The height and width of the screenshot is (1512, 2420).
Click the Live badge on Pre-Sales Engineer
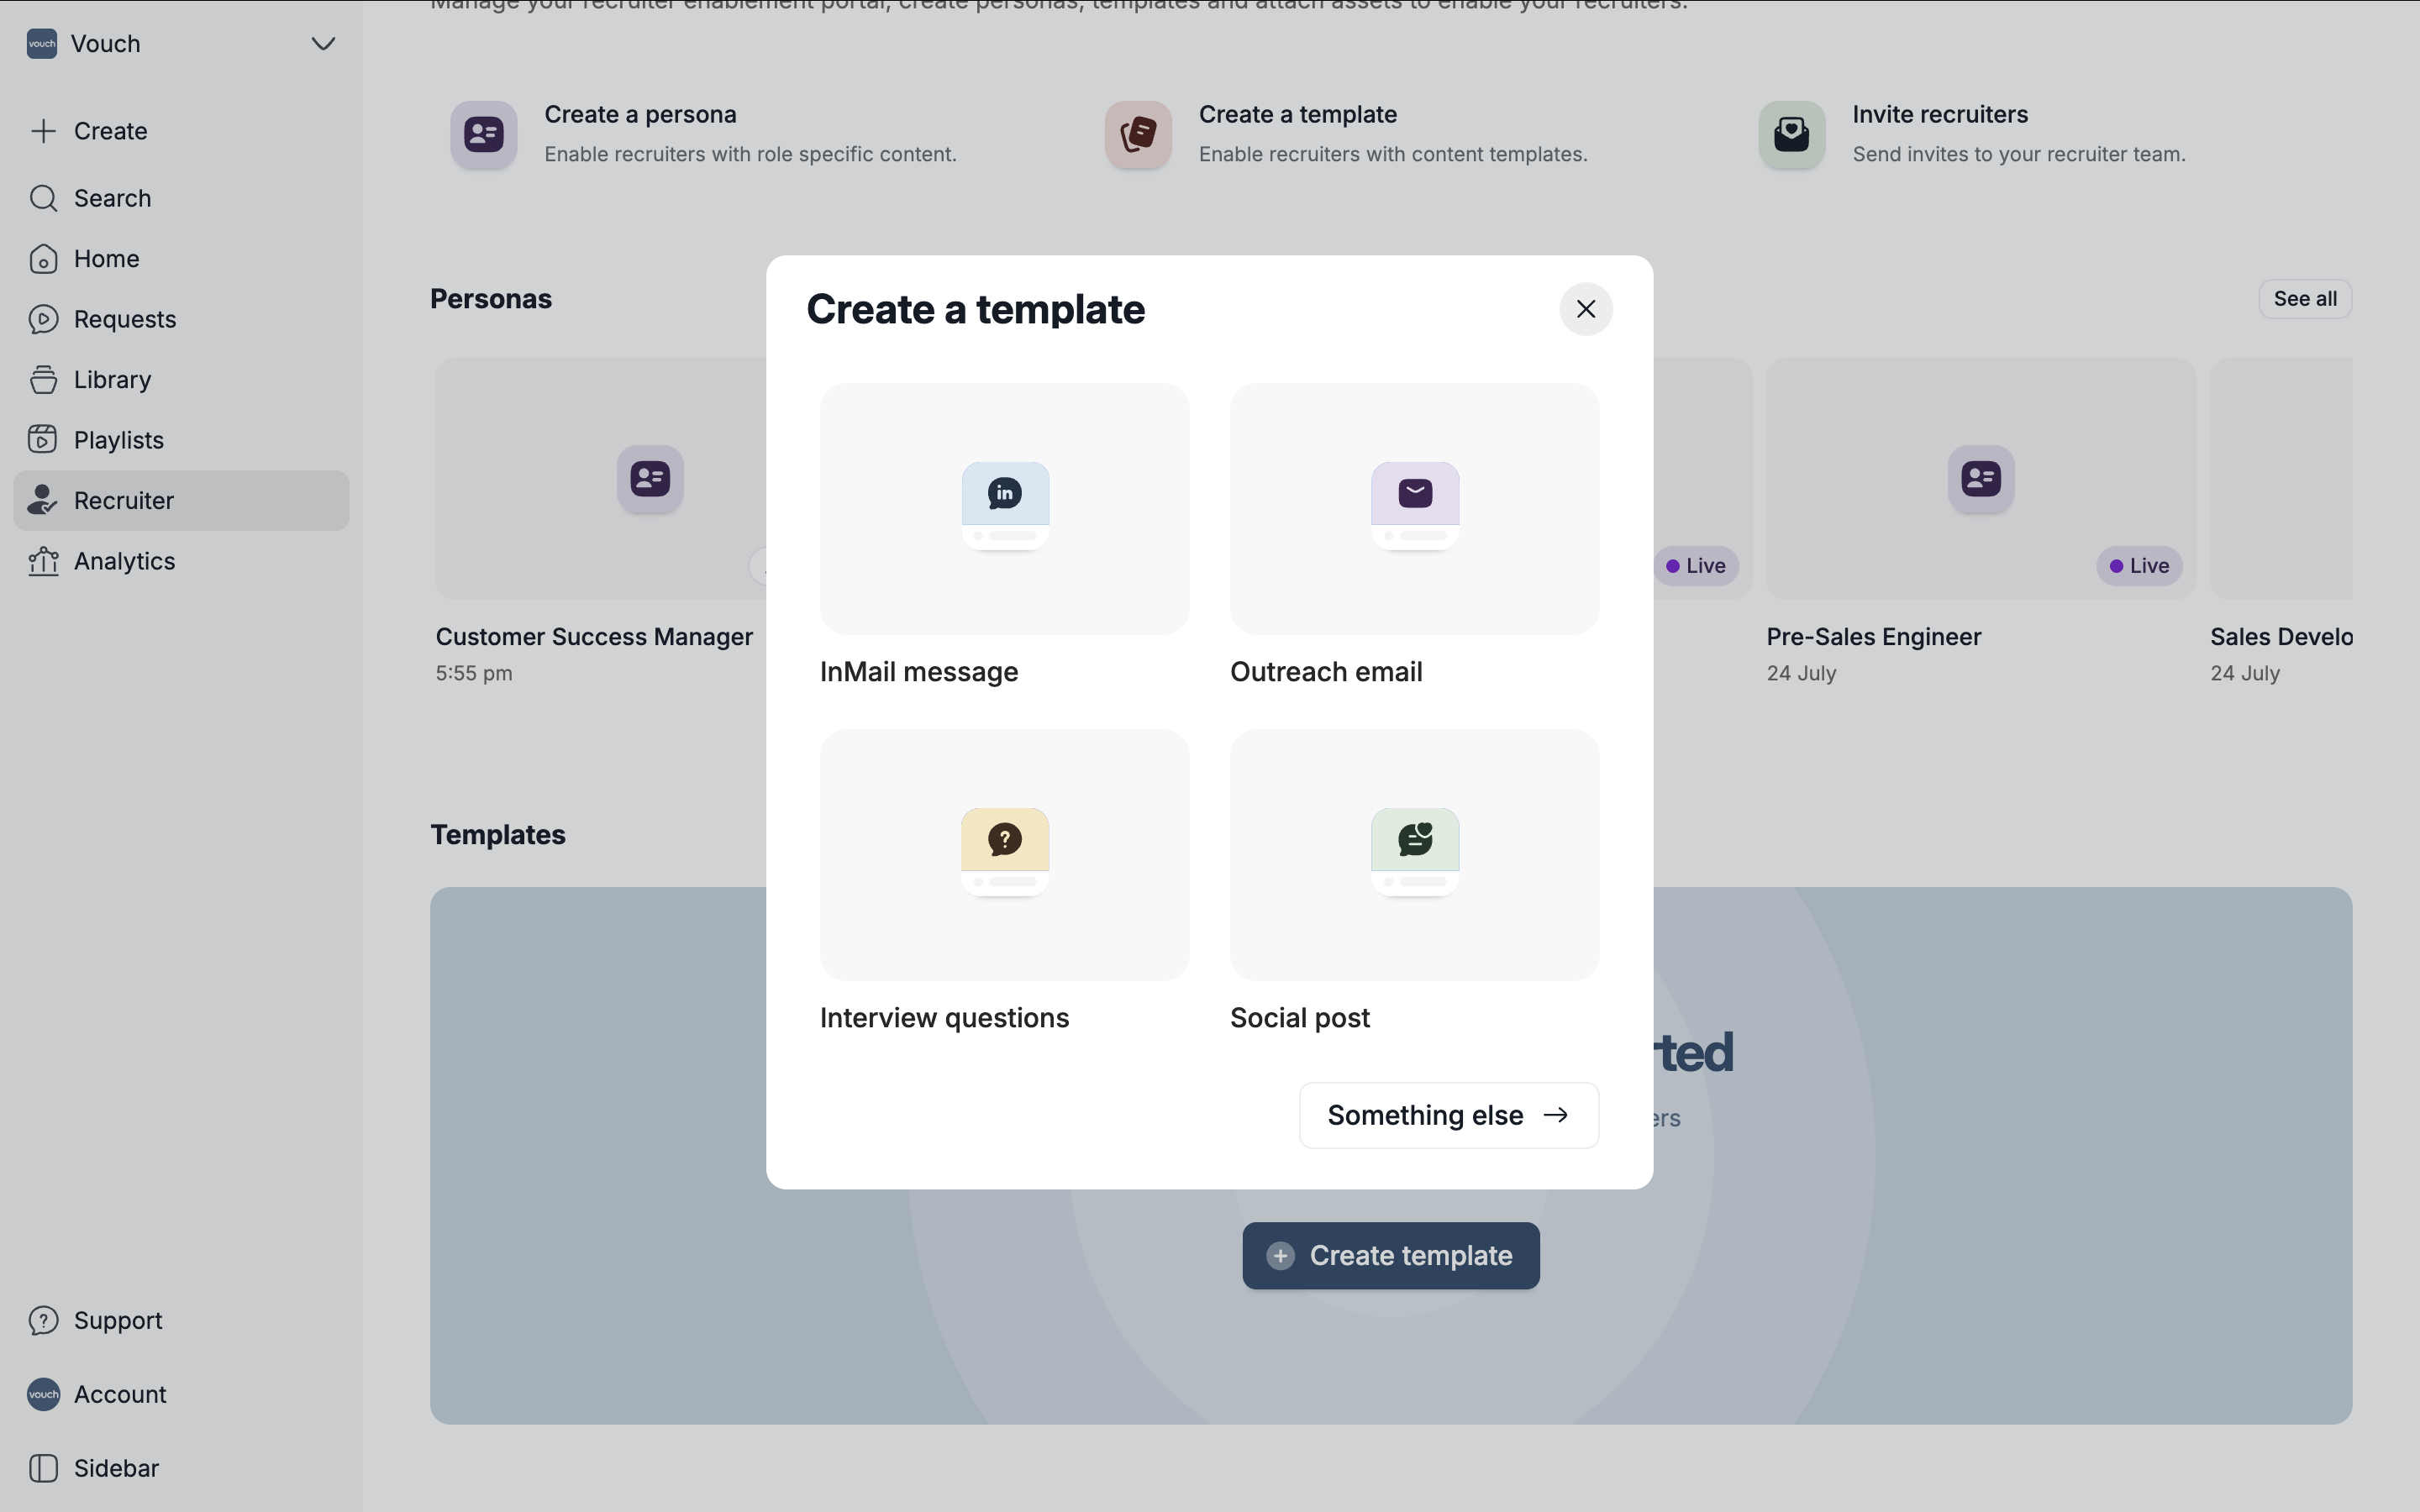click(x=2139, y=566)
